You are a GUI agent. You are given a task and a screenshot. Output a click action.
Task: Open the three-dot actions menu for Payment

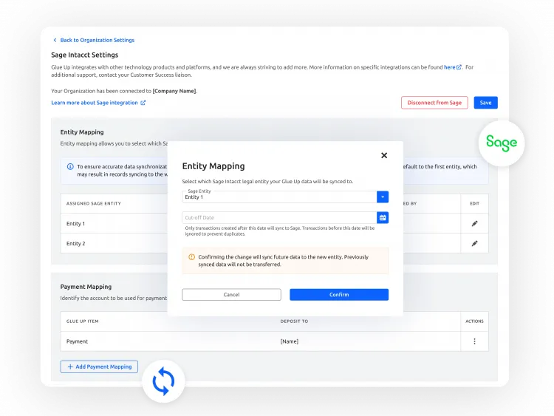[474, 341]
